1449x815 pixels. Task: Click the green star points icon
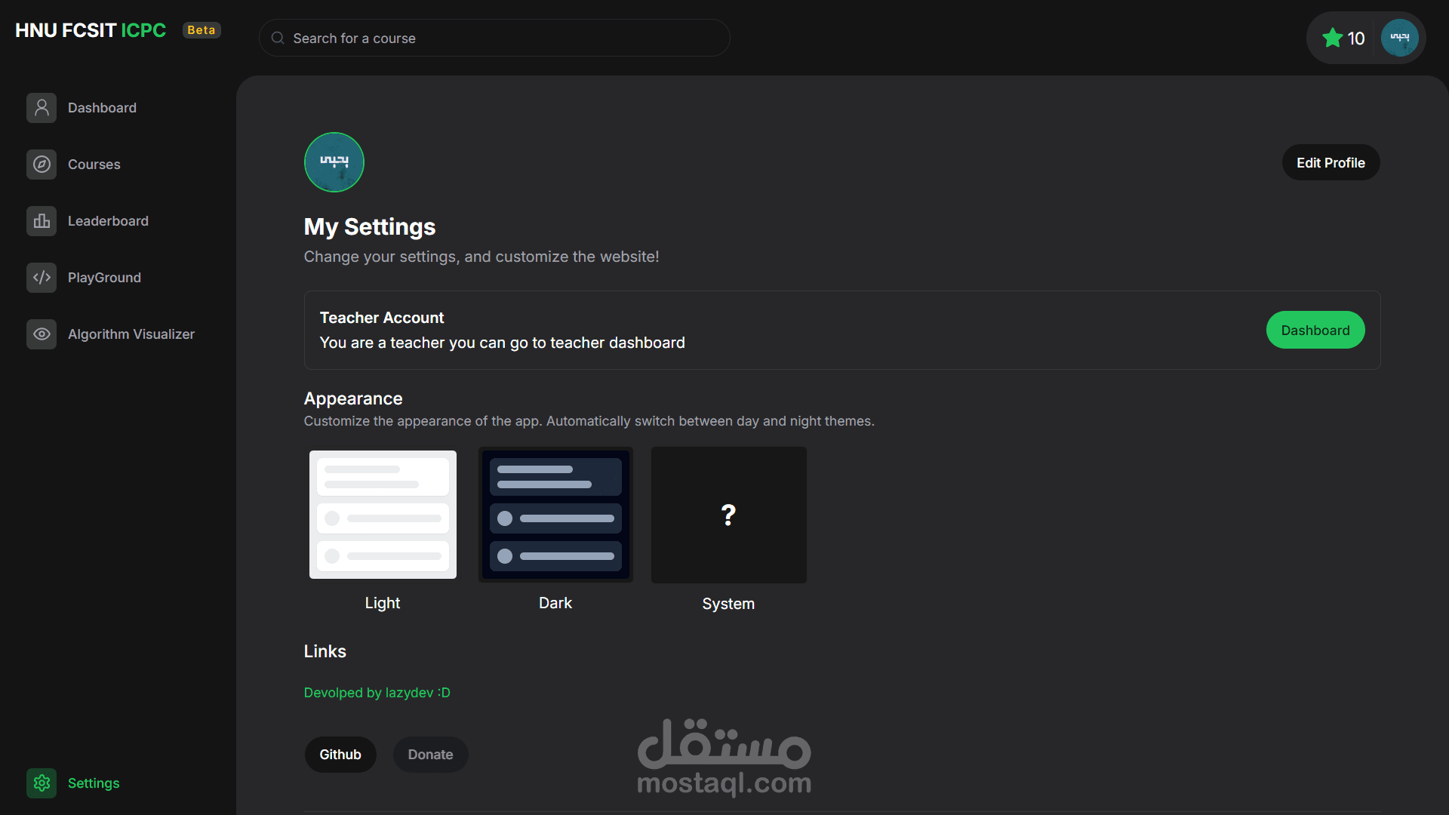(1332, 38)
